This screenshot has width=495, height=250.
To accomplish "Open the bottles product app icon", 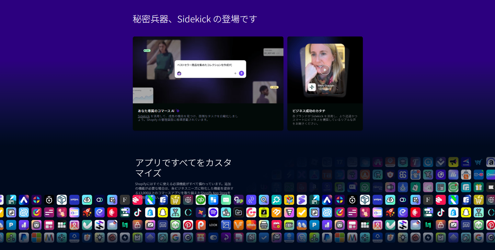I will pyautogui.click(x=226, y=212).
